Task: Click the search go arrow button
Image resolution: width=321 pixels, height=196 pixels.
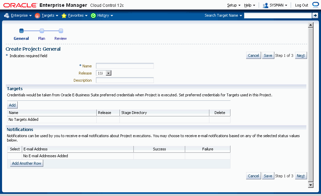Action: [x=315, y=15]
